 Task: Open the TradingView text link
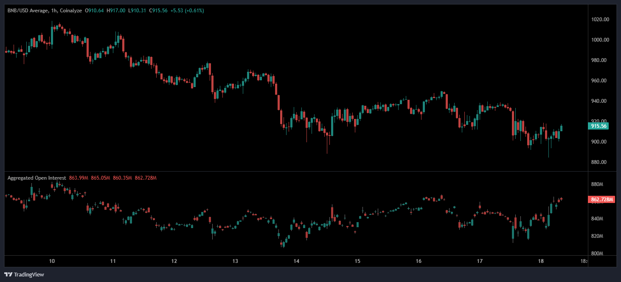[29, 274]
